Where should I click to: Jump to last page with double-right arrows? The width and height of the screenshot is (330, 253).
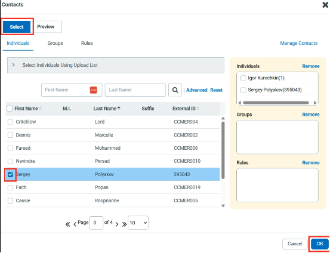point(124,224)
